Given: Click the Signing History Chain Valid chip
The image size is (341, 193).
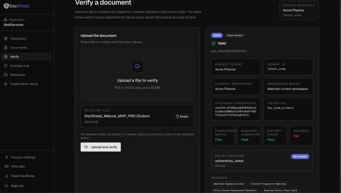Looking at the screenshot, I should (280, 190).
